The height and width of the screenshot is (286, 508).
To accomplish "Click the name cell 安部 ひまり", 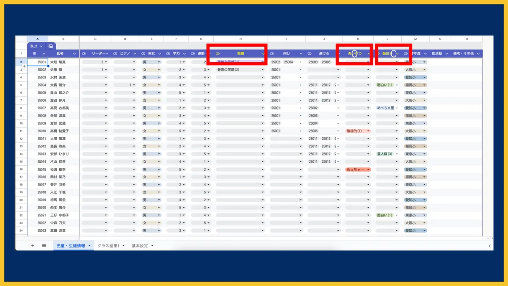I will pos(63,154).
